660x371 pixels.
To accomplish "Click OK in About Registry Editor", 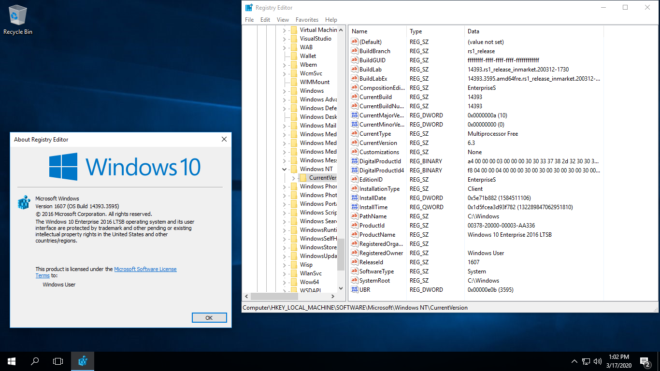I will [209, 318].
